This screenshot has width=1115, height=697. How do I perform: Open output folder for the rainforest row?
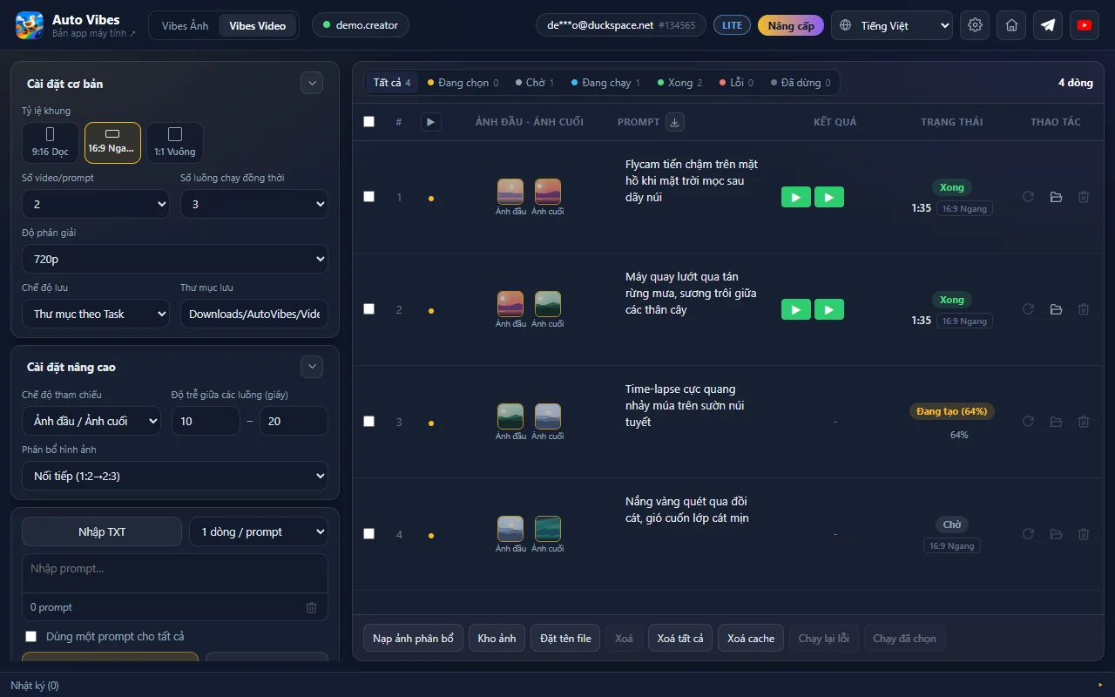point(1056,309)
